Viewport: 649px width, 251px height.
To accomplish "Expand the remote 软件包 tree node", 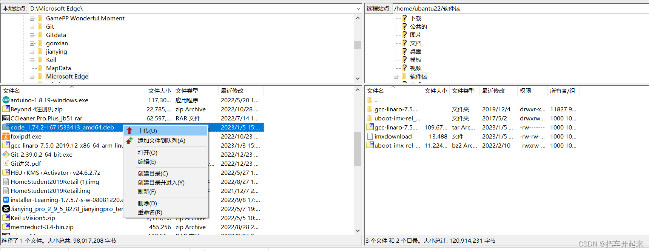I will [396, 77].
